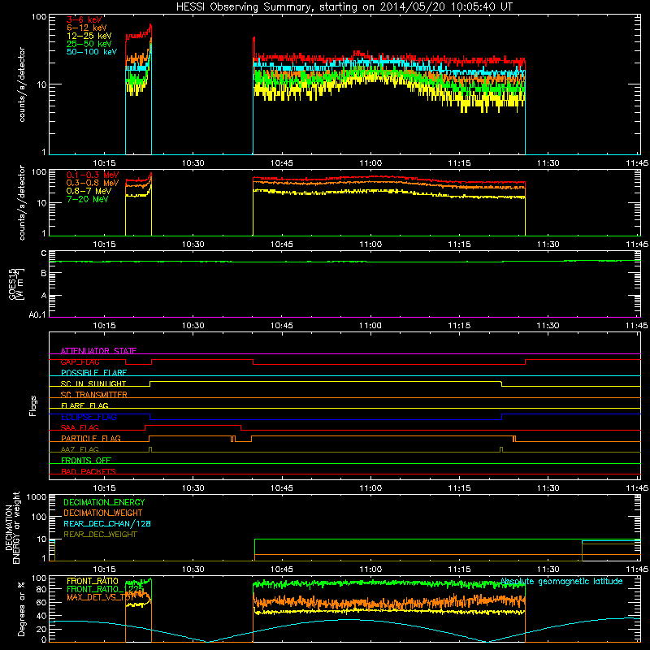The width and height of the screenshot is (650, 650).
Task: Click the 0.1-0.3 MeV legend label
Action: click(93, 175)
